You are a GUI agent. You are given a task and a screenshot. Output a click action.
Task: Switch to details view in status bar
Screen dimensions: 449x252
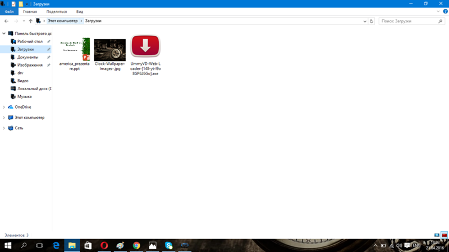coord(437,235)
